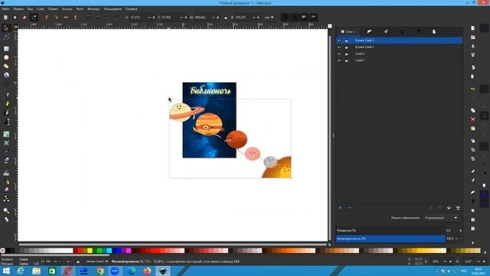This screenshot has height=276, width=490.
Task: Move layer down one step
Action: pyautogui.click(x=449, y=208)
